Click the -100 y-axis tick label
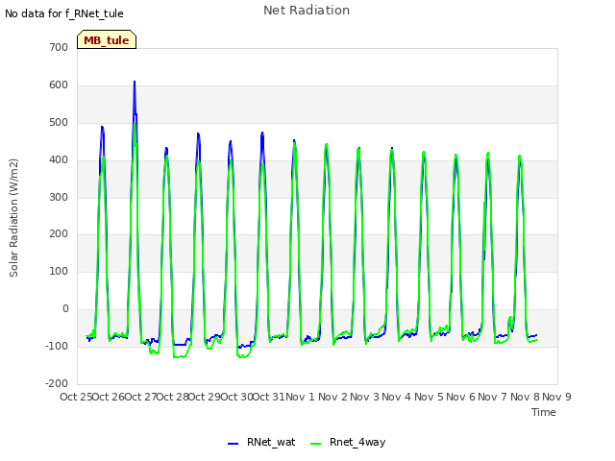615x461 pixels. [57, 346]
